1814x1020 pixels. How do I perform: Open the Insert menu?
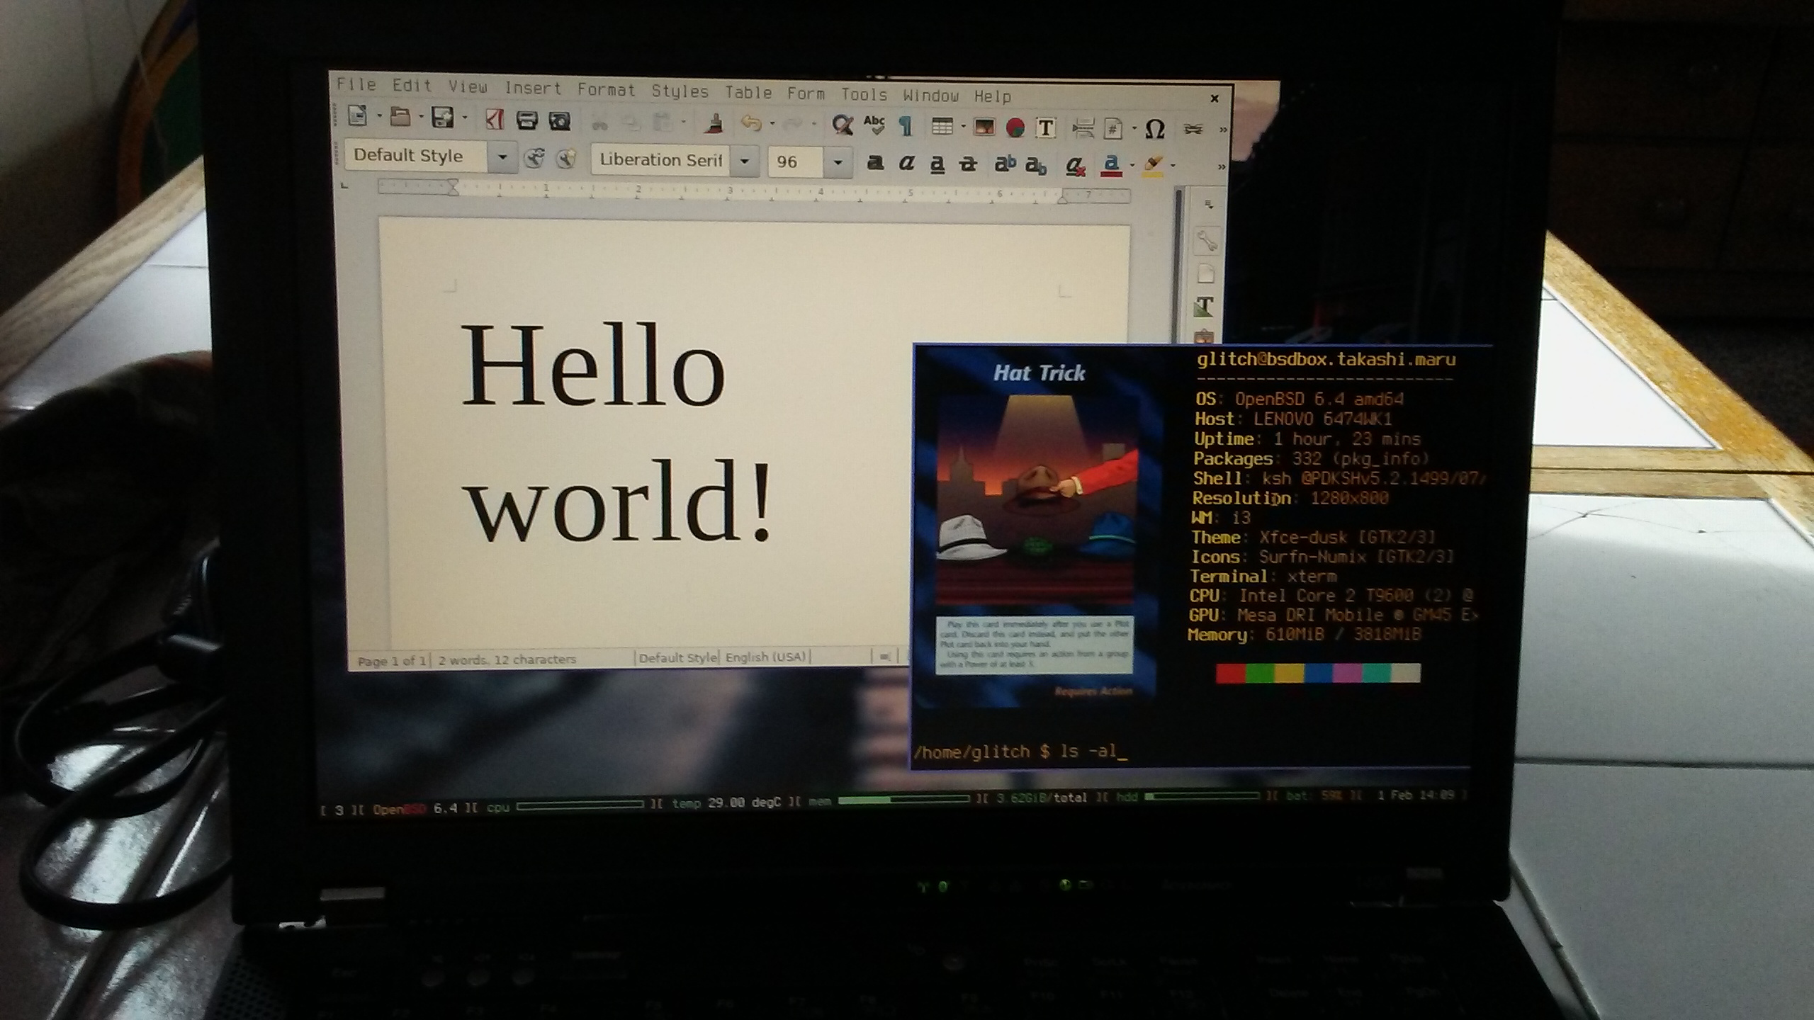click(532, 88)
